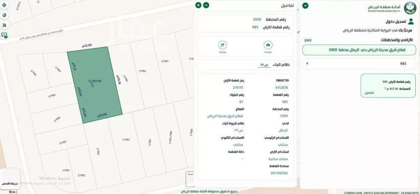This screenshot has width=420, height=194.
Task: Click the highlighted green parcel 985
Action: (x=95, y=85)
